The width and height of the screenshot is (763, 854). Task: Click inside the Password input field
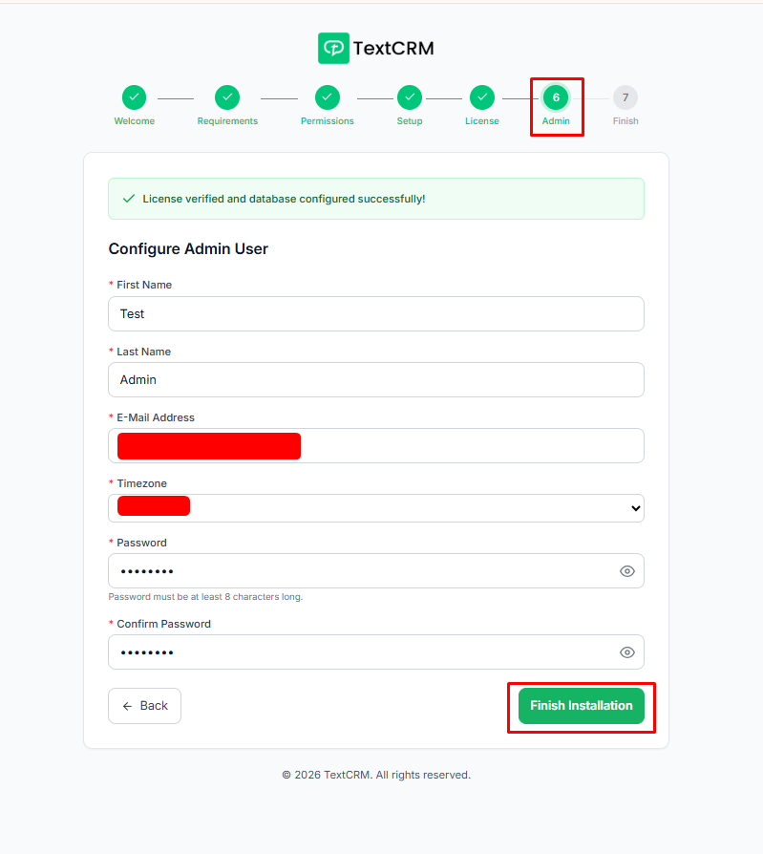pyautogui.click(x=363, y=571)
